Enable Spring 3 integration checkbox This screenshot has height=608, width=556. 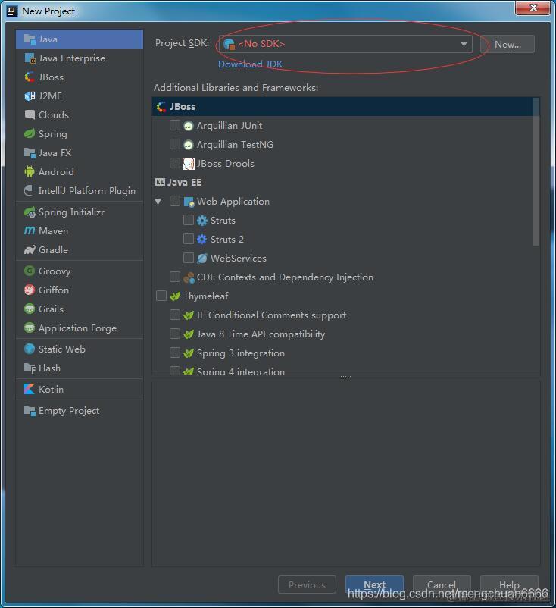pyautogui.click(x=175, y=353)
